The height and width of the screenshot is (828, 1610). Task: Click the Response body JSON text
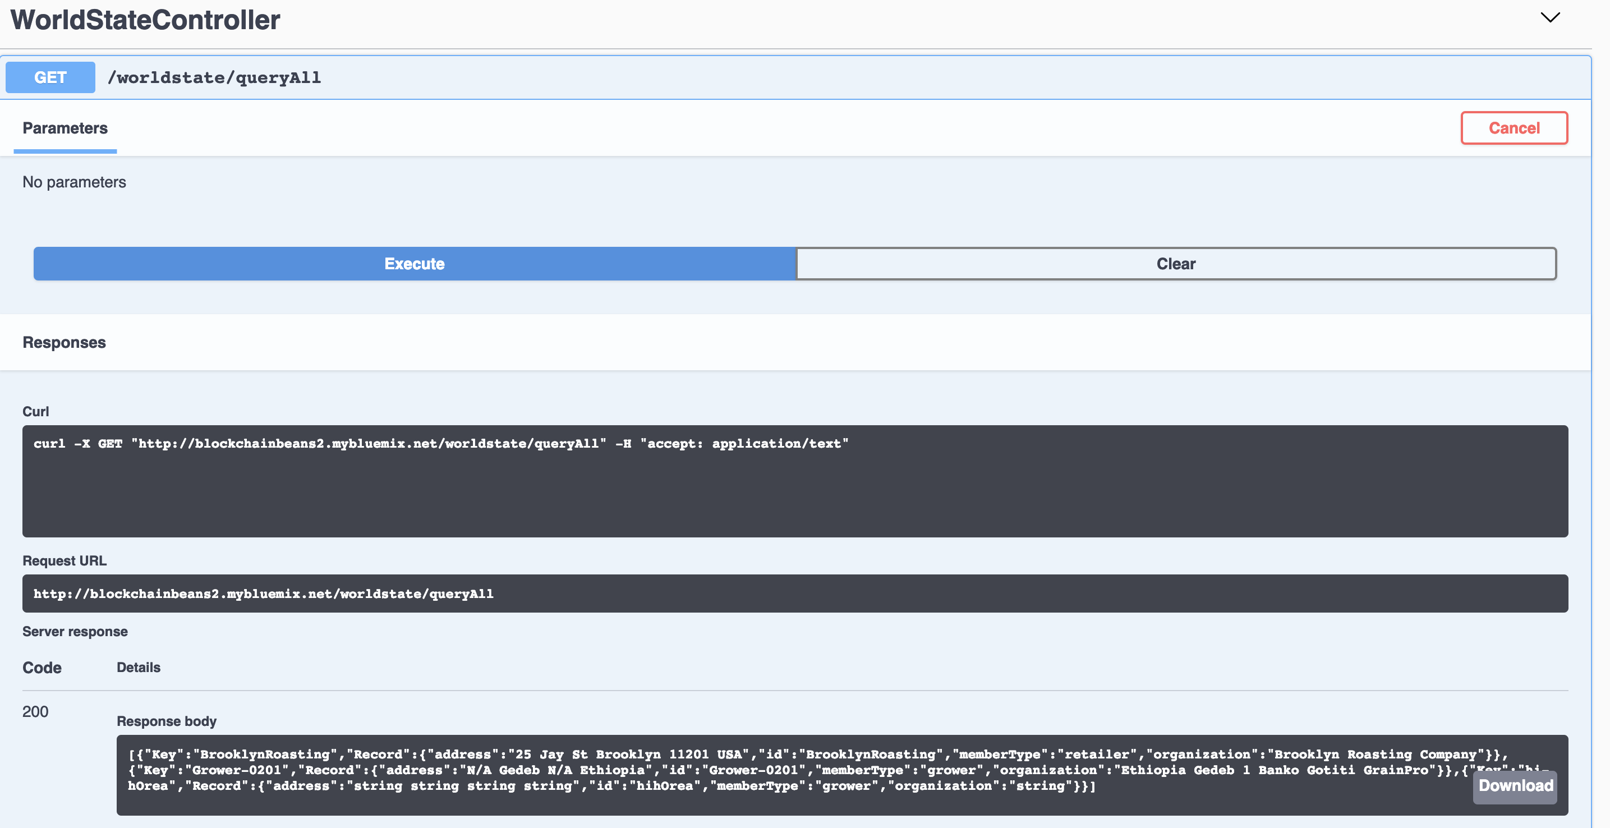750,770
